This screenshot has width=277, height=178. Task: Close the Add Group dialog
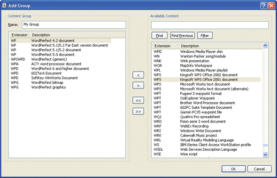271,6
